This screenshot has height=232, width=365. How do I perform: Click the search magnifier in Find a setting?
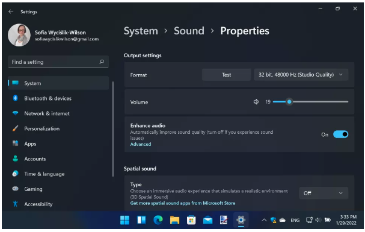102,62
